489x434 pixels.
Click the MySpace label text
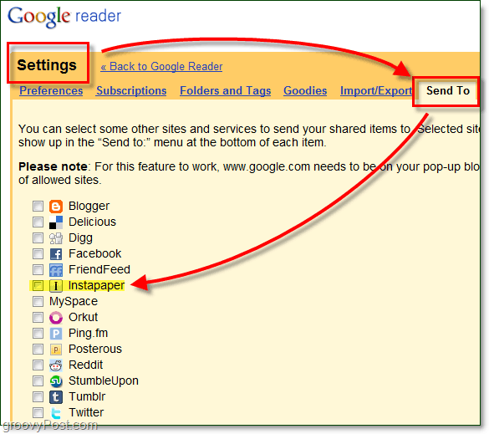point(74,301)
